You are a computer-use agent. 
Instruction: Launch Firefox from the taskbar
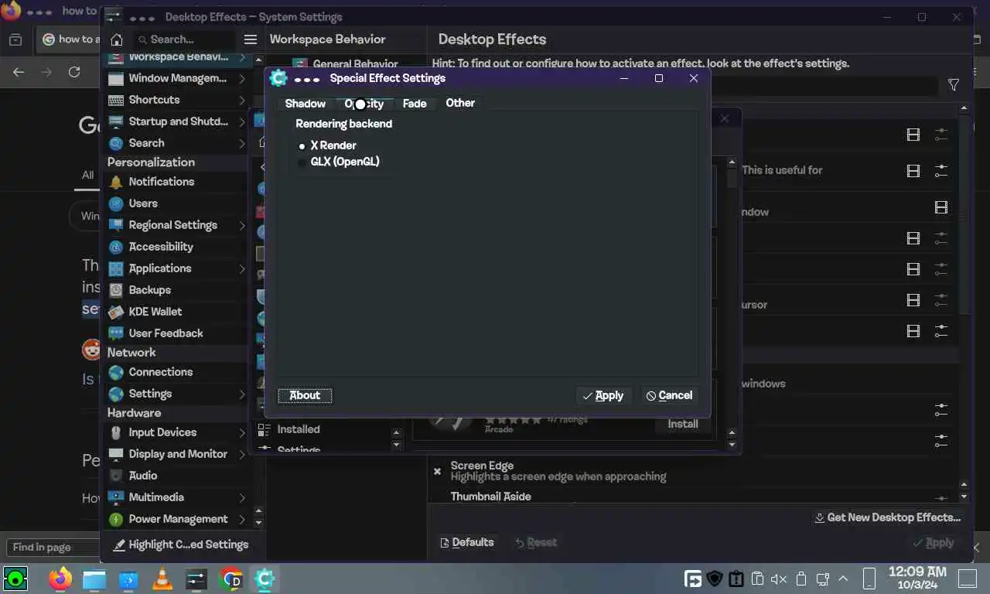pyautogui.click(x=60, y=579)
